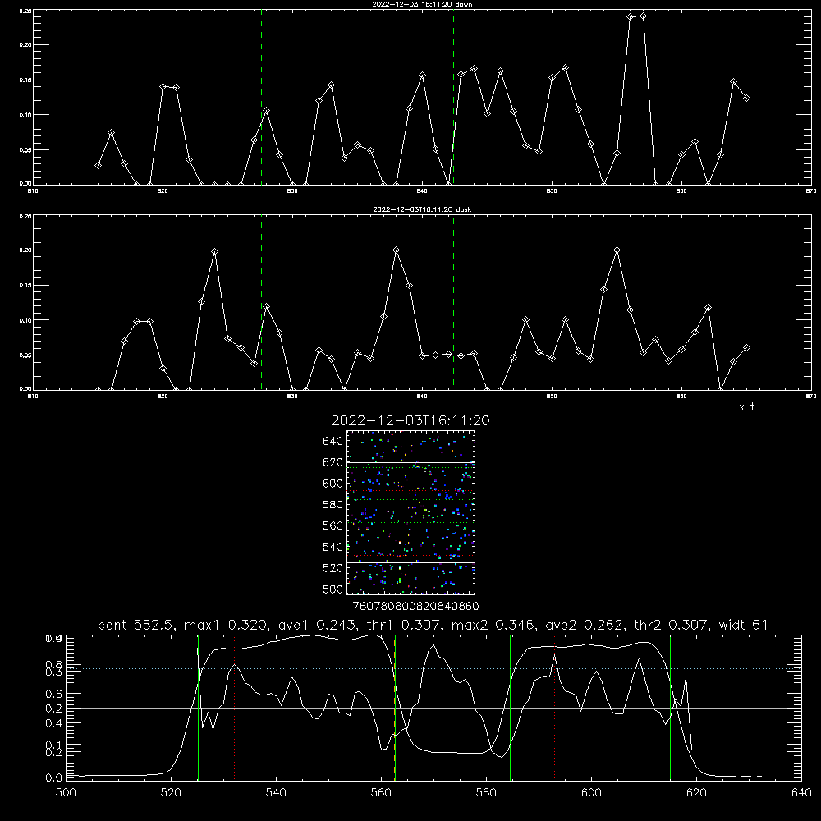The image size is (821, 821).
Task: Click the x-axis label '500' of the bottom plot
Action: 66,793
